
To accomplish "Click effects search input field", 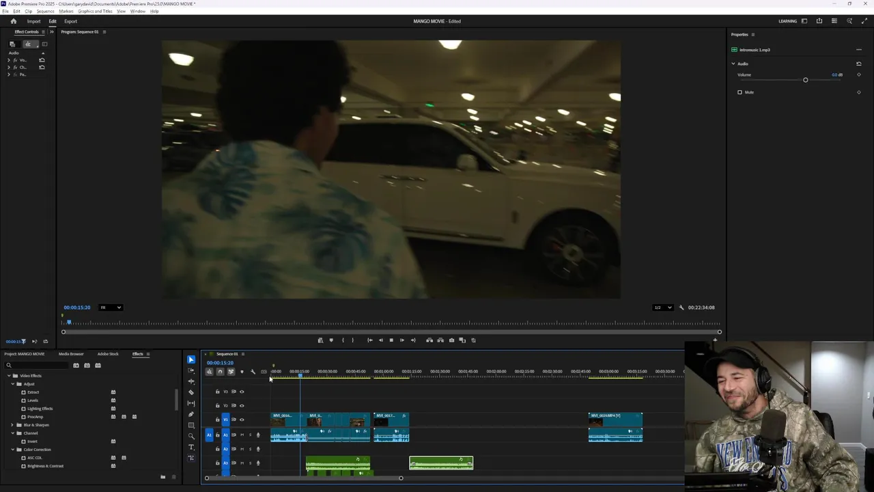I will tap(38, 365).
